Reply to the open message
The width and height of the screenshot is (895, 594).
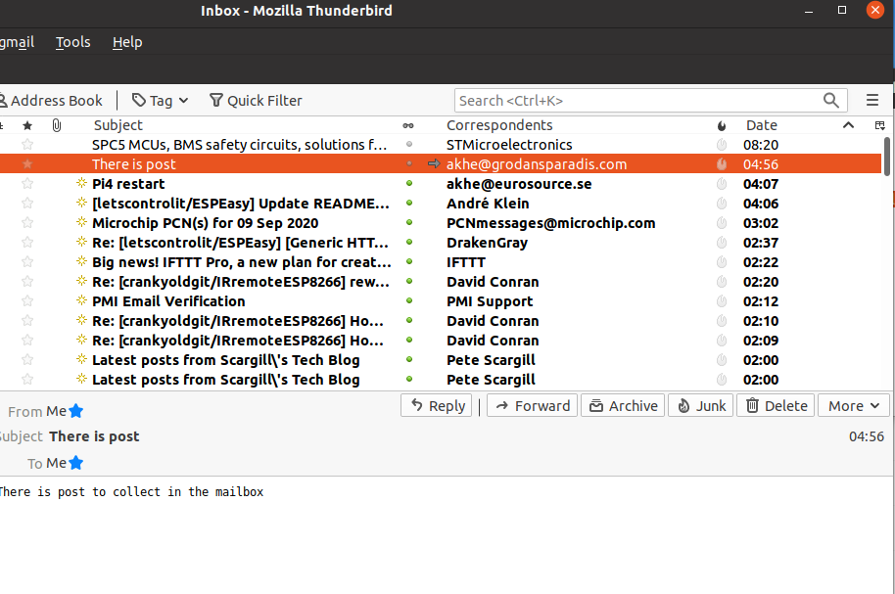point(436,406)
